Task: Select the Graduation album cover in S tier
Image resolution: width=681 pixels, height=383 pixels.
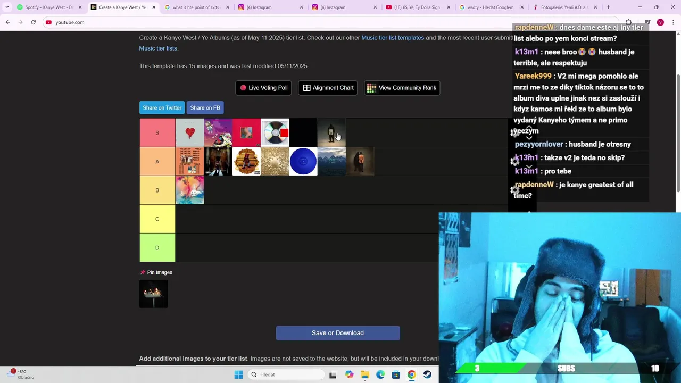Action: [x=218, y=132]
